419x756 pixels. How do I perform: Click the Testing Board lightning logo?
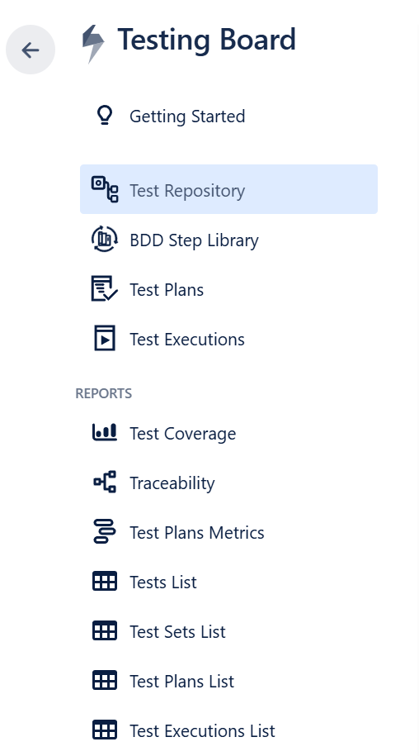click(x=93, y=45)
